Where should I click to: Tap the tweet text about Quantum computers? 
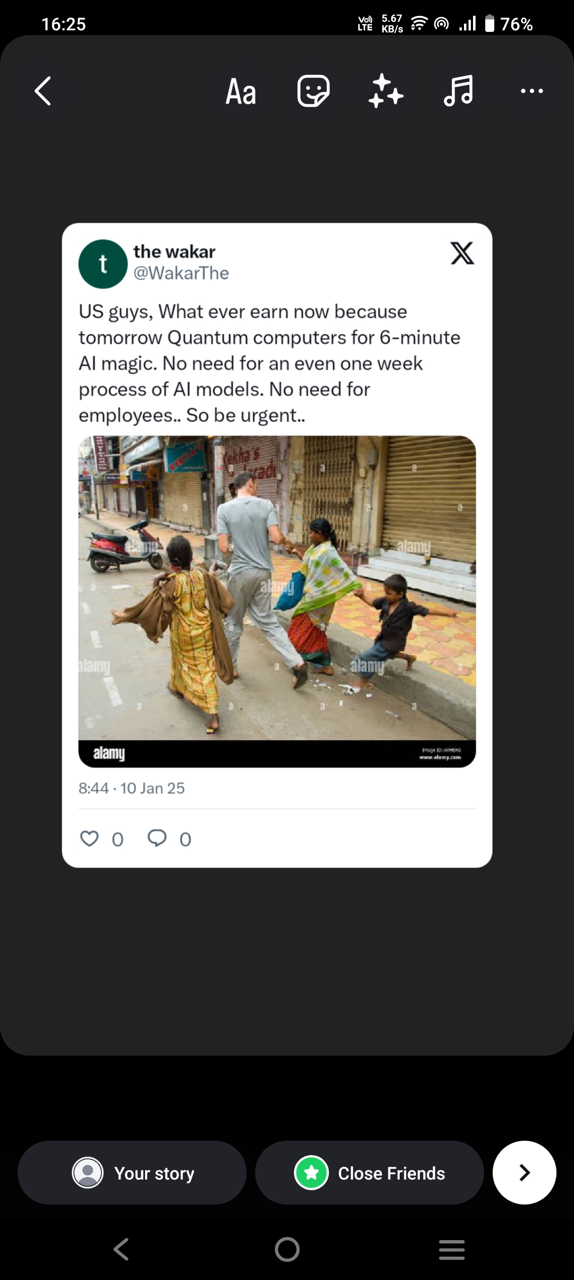[269, 364]
